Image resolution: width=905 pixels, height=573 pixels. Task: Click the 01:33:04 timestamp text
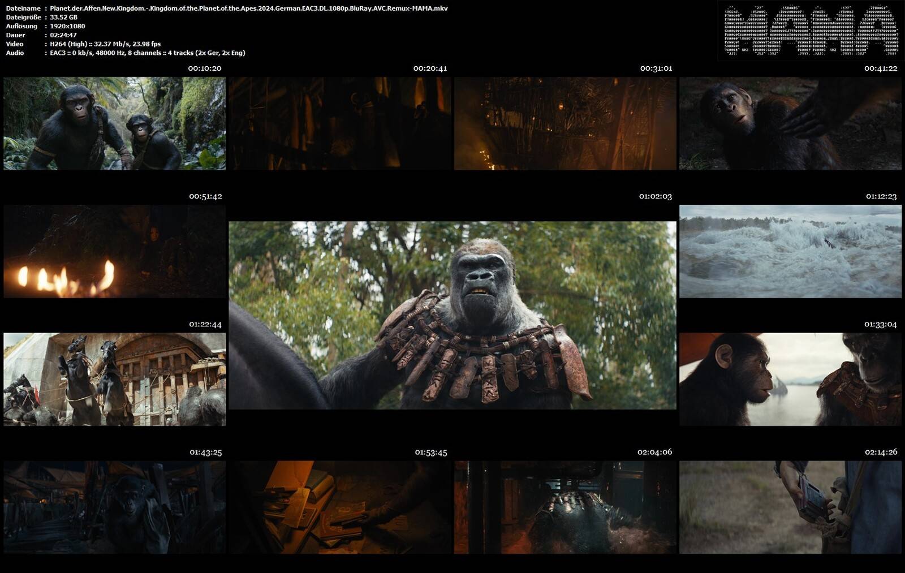[881, 324]
